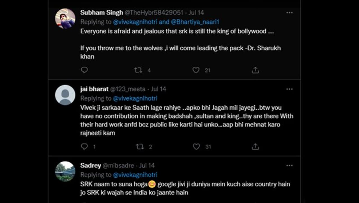Open Subham Singh's profile name
The width and height of the screenshot is (359, 203).
tap(102, 13)
